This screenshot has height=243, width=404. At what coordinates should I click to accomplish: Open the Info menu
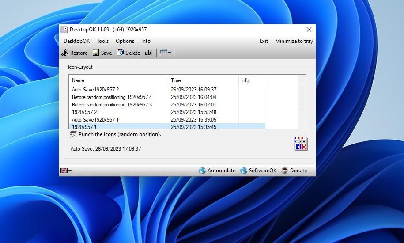tap(146, 41)
